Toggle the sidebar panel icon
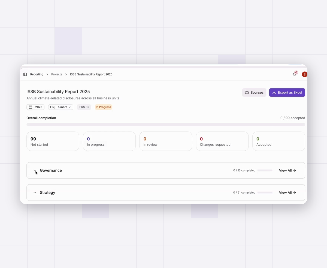Screen dimensions: 327x268 click(25, 74)
